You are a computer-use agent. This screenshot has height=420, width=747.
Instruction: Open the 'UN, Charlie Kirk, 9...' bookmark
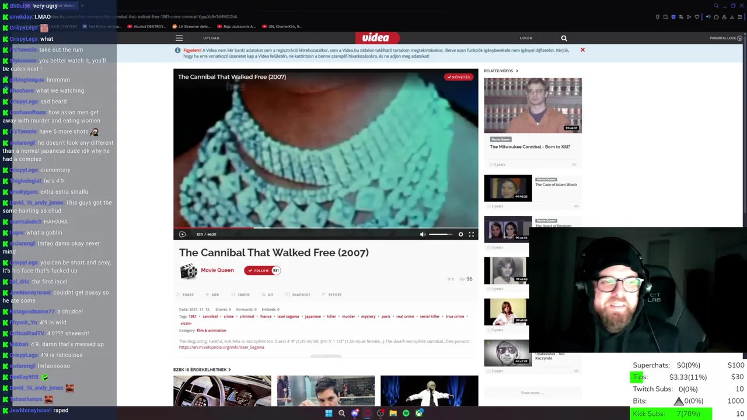(x=281, y=26)
